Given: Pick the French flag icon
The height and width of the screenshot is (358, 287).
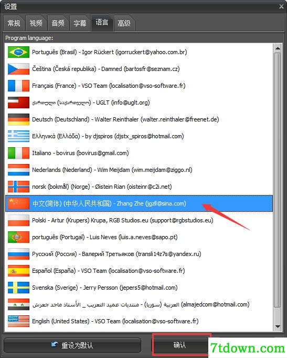Looking at the screenshot, I should coord(18,86).
